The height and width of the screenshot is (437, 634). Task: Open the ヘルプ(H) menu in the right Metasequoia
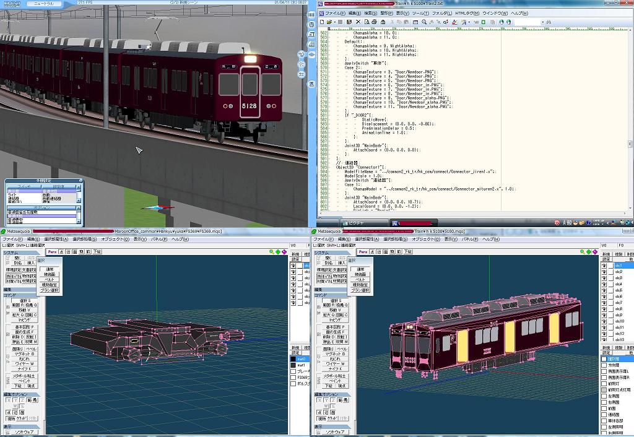491,239
